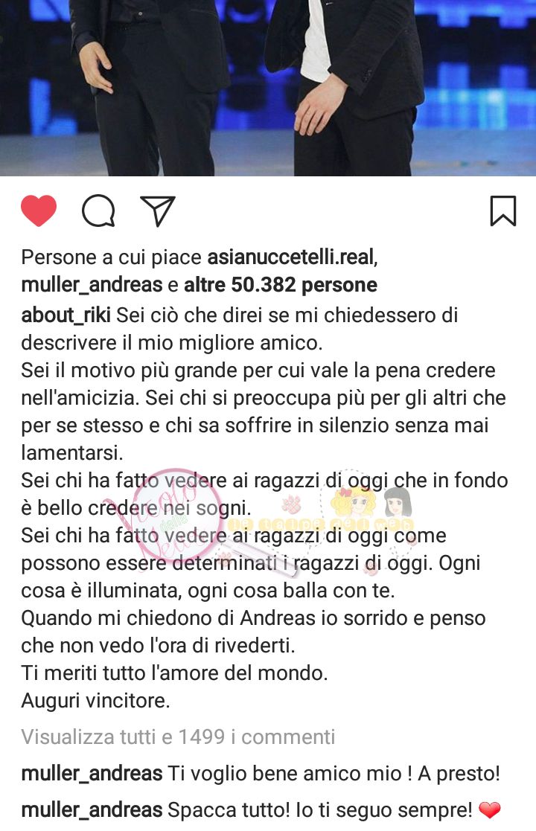Screen dimensions: 536x831
Task: Open muller_andreas from the 'Ti voglio bene' comment
Action: pyautogui.click(x=92, y=774)
